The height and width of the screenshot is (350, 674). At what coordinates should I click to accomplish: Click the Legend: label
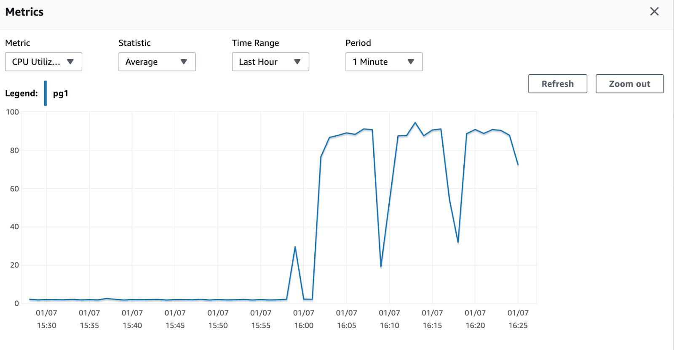[21, 93]
